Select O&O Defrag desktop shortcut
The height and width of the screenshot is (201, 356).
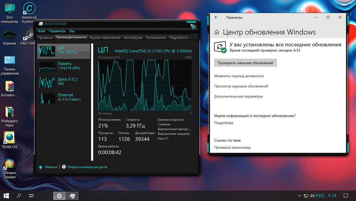(x=28, y=37)
